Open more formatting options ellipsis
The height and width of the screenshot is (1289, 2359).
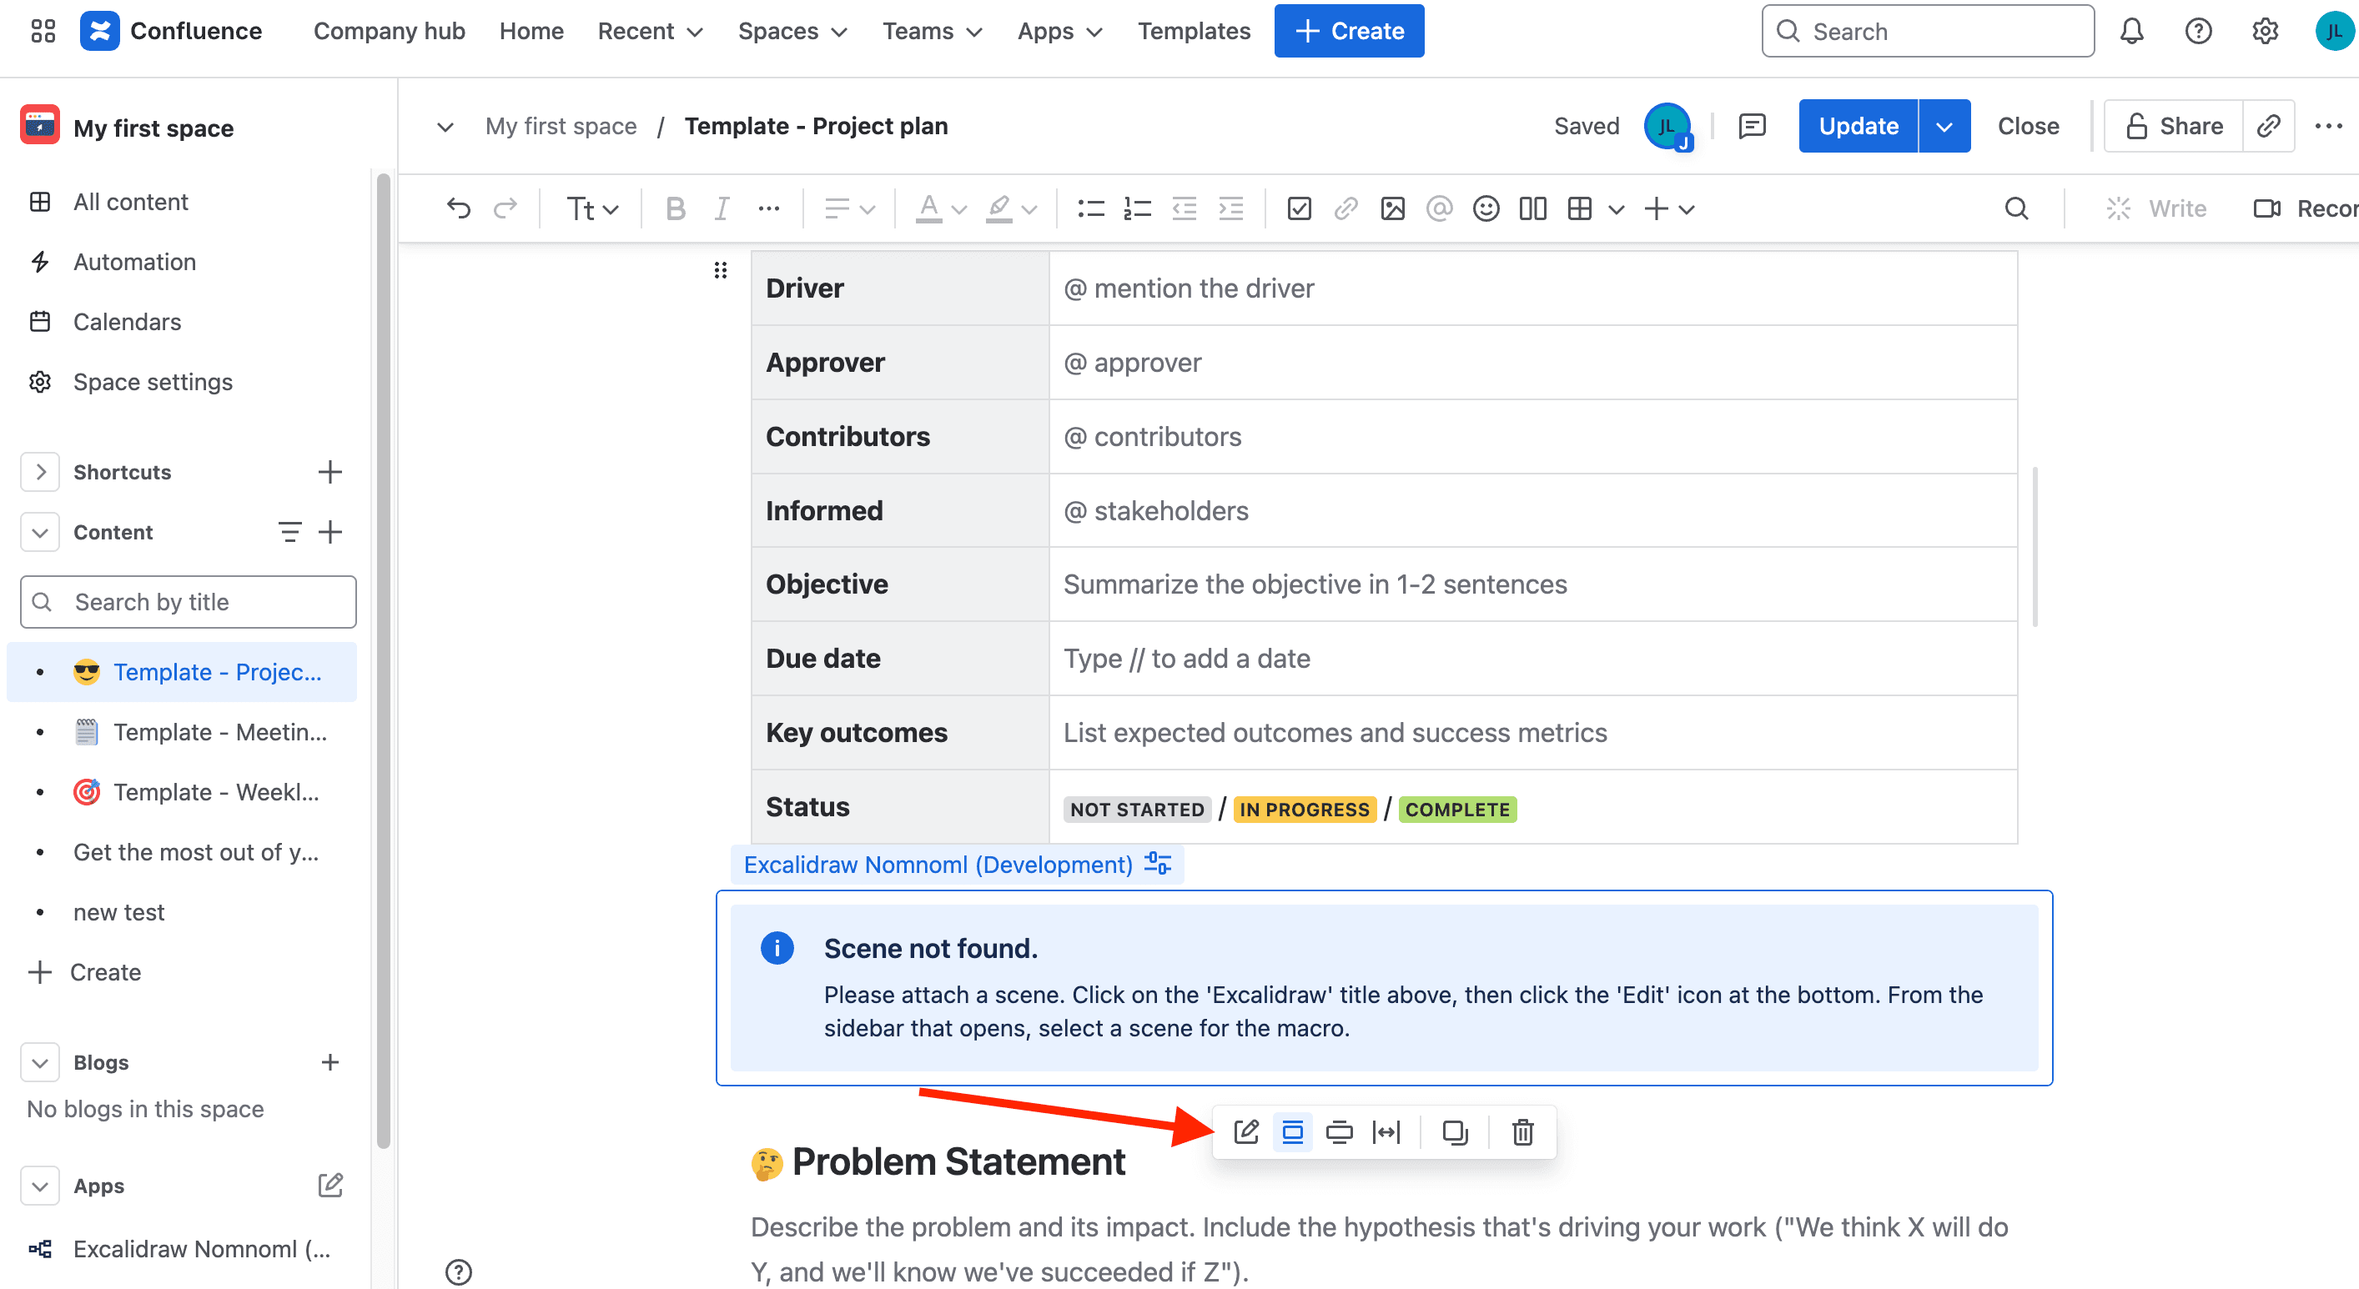(x=769, y=208)
